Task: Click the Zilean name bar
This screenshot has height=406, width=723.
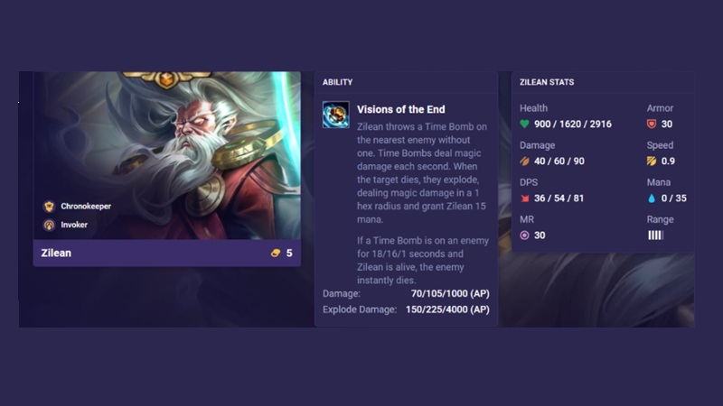Action: 167,253
